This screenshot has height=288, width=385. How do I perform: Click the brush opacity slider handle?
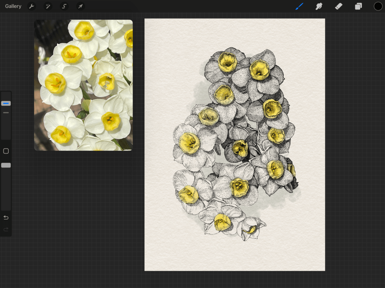click(6, 165)
